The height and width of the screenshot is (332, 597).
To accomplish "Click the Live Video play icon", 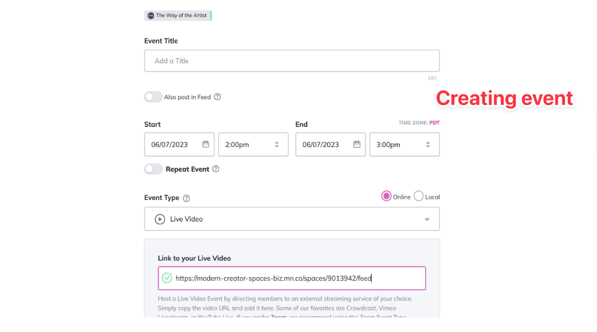I will 160,219.
